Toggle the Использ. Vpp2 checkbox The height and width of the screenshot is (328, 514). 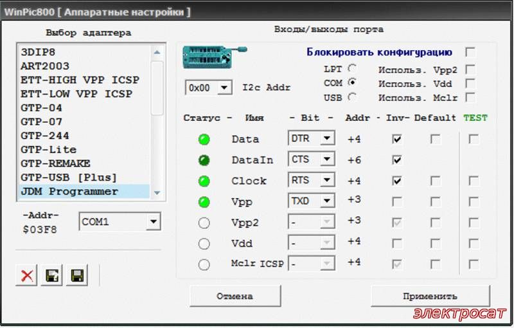click(470, 69)
